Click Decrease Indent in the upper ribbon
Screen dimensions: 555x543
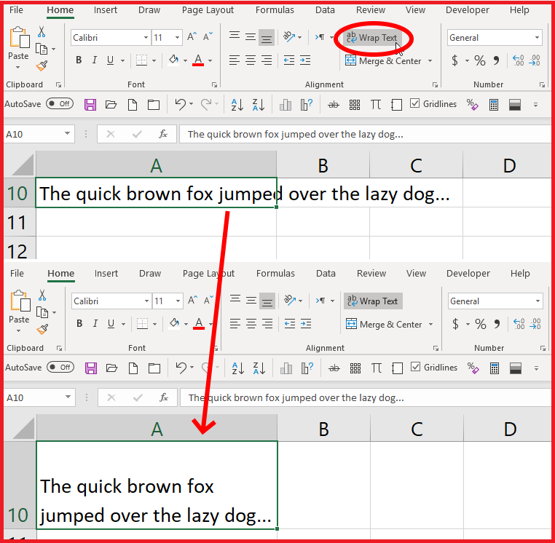pos(289,60)
